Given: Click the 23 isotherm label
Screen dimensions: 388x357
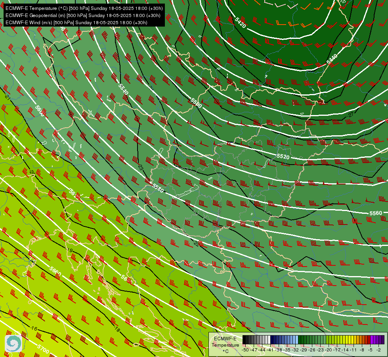Looking at the screenshot, I should coord(141,167).
